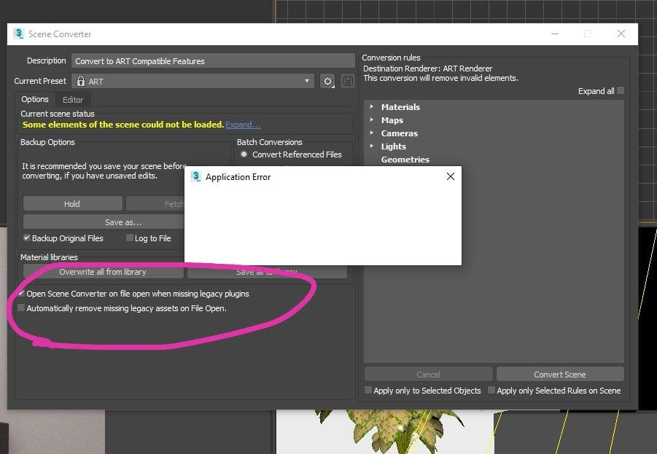Expand the Maps rule group
Screen dimensions: 657x454
[372, 120]
